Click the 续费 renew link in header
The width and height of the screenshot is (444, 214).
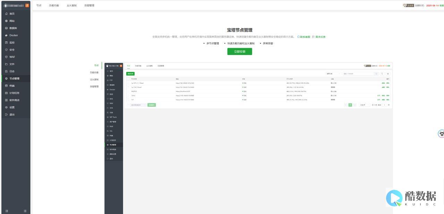tap(442, 6)
